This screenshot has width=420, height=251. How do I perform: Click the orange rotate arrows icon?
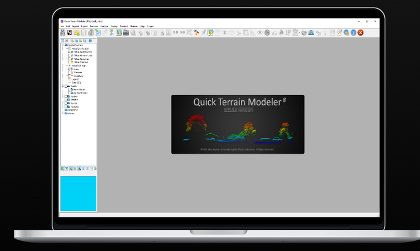tap(197, 33)
